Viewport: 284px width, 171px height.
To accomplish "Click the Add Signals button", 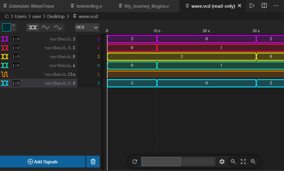I will [x=43, y=162].
